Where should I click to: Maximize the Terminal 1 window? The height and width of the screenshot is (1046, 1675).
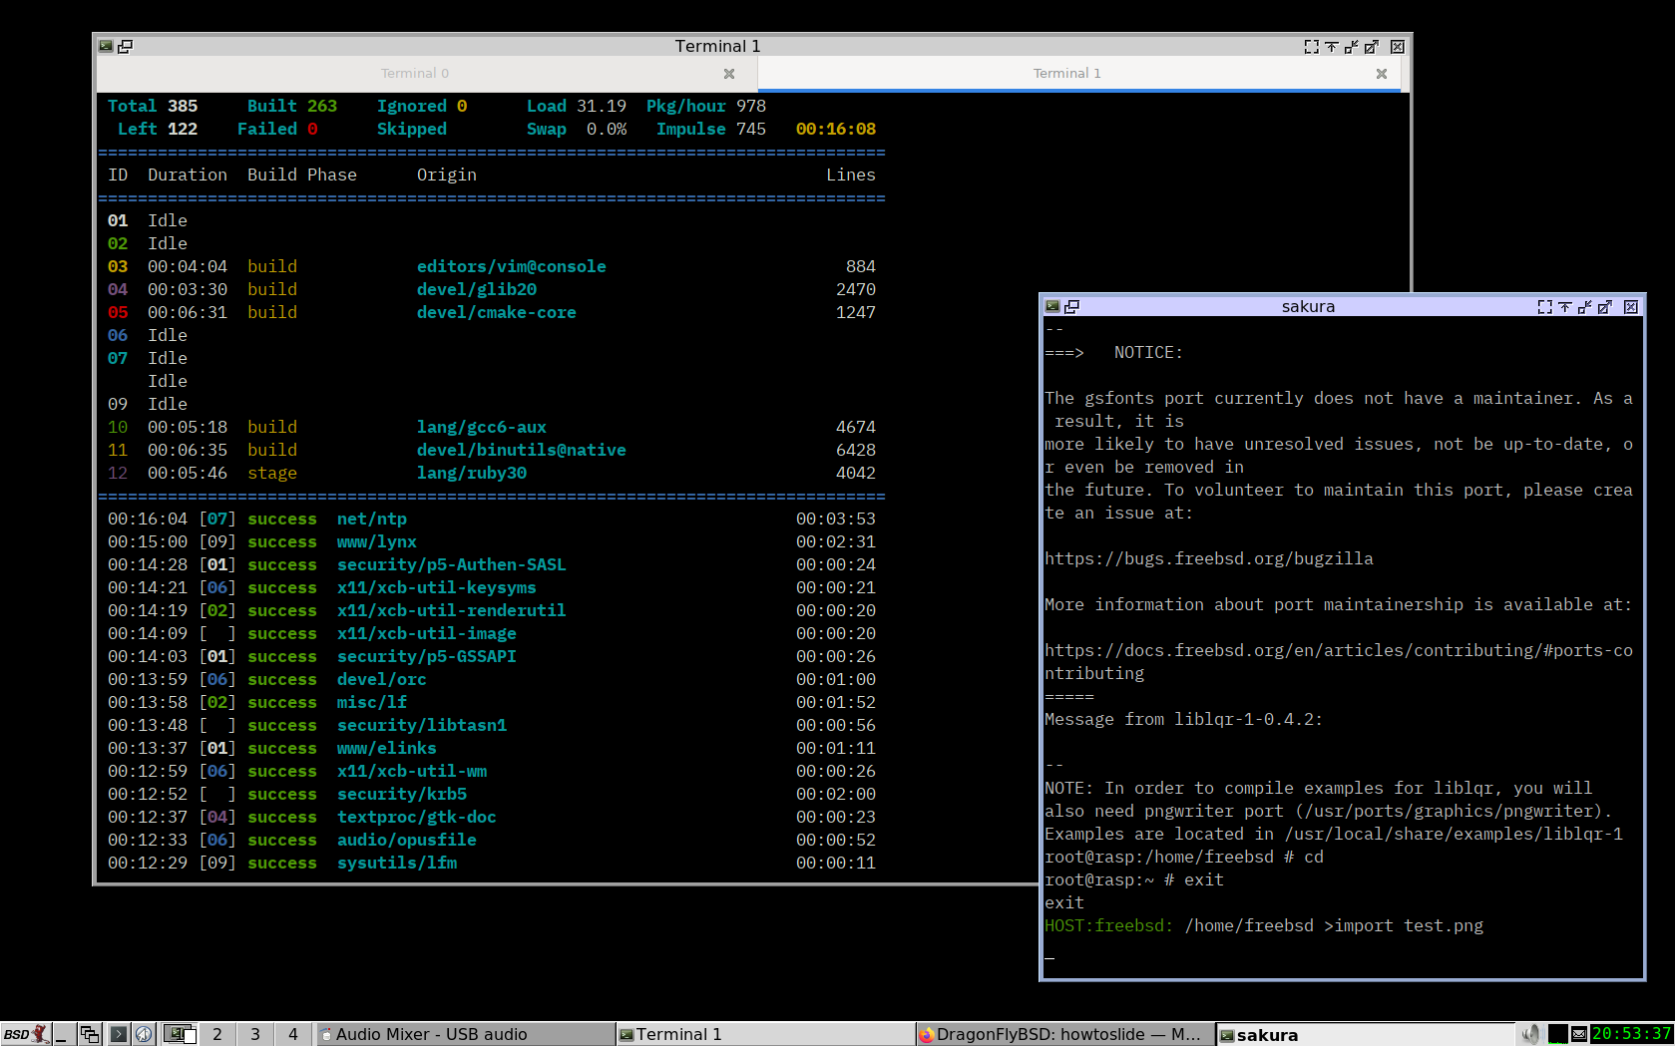click(x=1372, y=46)
